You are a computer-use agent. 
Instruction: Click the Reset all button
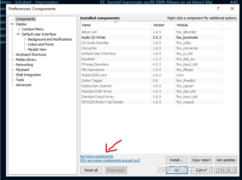(x=91, y=170)
